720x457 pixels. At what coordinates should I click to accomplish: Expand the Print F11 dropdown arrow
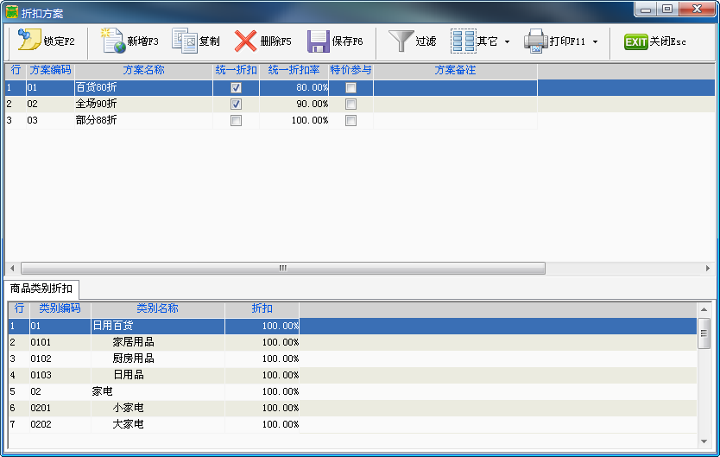tap(595, 41)
